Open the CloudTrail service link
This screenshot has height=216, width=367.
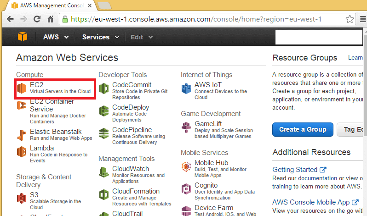coord(127,213)
